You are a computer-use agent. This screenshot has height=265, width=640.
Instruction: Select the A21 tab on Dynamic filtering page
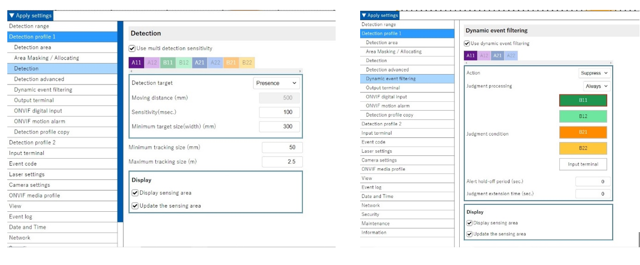point(498,56)
